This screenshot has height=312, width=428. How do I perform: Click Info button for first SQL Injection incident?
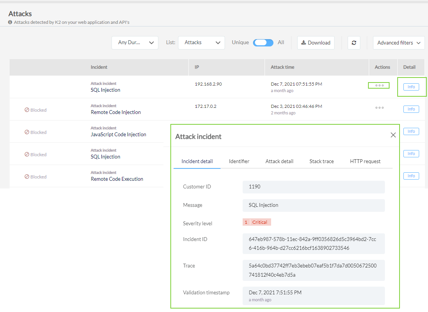click(x=411, y=87)
